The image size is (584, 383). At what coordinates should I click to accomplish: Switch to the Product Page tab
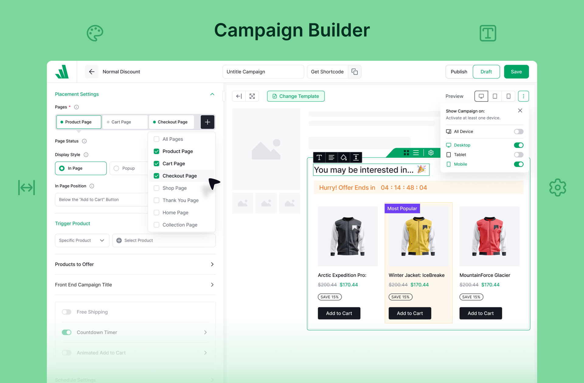(79, 122)
